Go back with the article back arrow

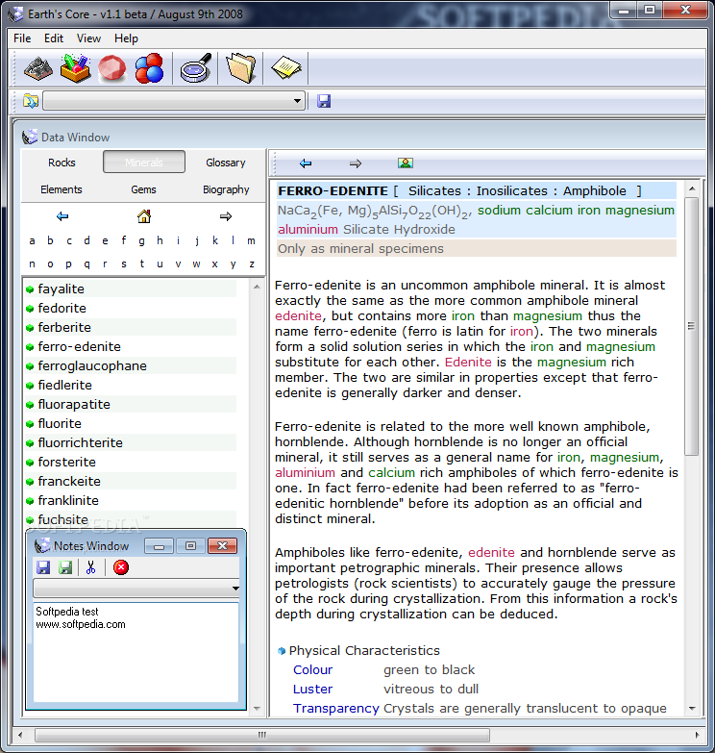click(x=306, y=163)
